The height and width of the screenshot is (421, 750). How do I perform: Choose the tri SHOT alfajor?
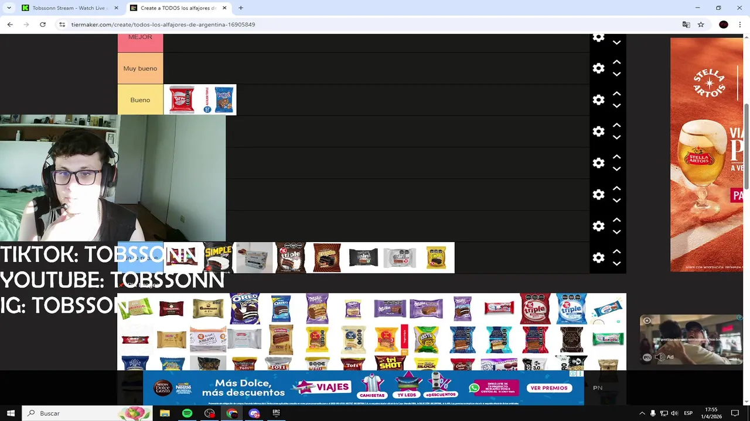pyautogui.click(x=390, y=363)
